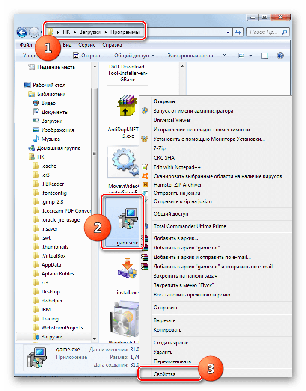
Task: Choose Запуск от имени администратора
Action: (x=193, y=111)
